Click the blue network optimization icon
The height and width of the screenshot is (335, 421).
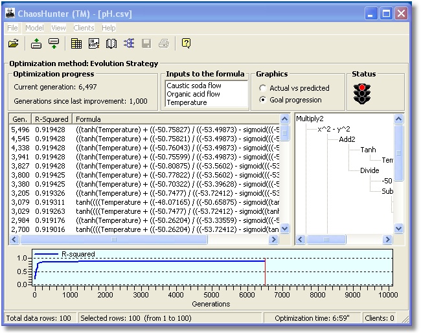point(129,43)
